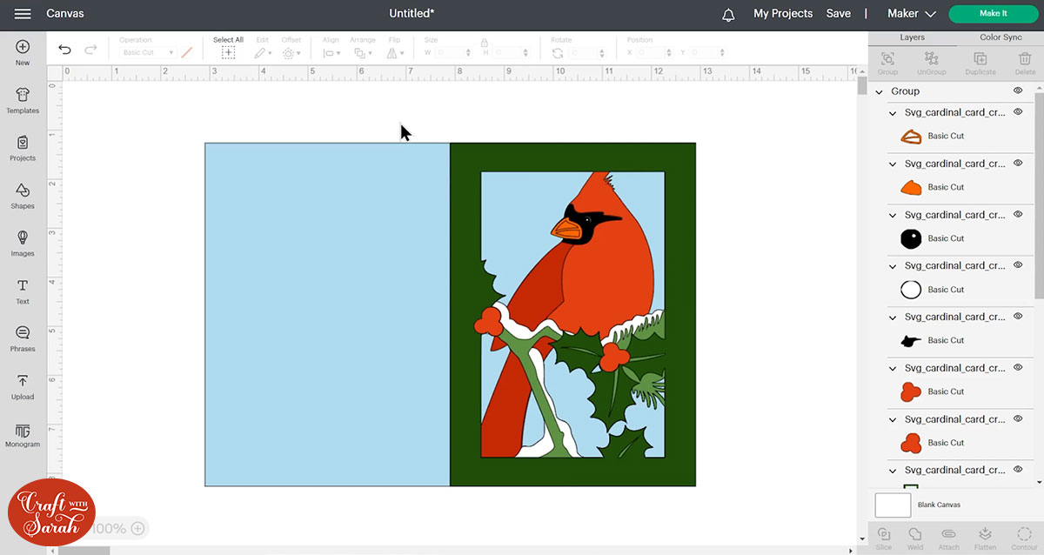Click the Make It button
Screen dimensions: 1044x555
(x=993, y=14)
